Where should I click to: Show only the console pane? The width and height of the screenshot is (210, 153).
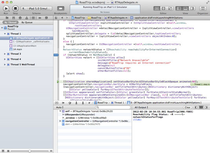[206, 107]
